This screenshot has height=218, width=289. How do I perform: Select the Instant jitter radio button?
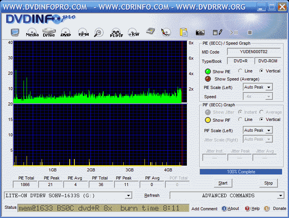(240, 112)
